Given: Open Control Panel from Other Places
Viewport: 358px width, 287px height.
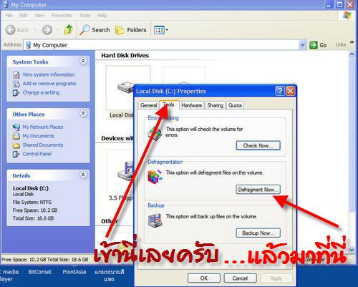Looking at the screenshot, I should (x=37, y=154).
